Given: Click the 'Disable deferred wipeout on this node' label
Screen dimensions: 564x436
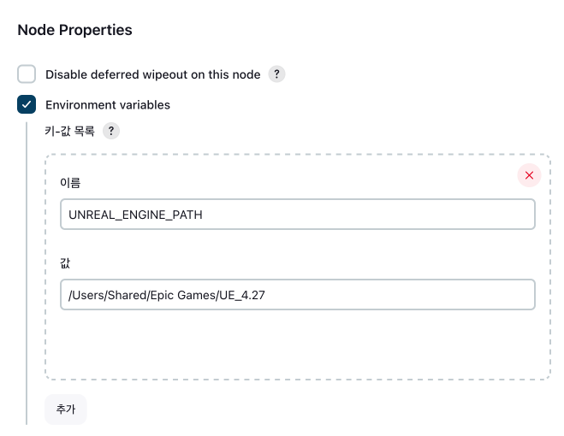Looking at the screenshot, I should click(152, 74).
